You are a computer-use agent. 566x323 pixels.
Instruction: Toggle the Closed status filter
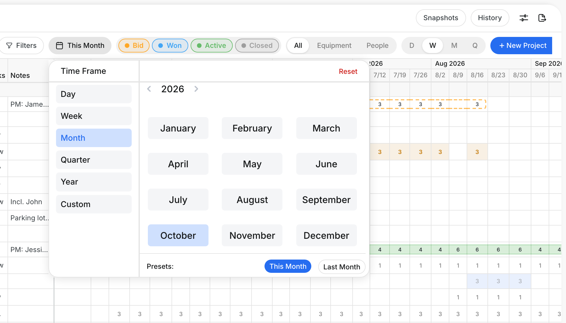click(257, 46)
